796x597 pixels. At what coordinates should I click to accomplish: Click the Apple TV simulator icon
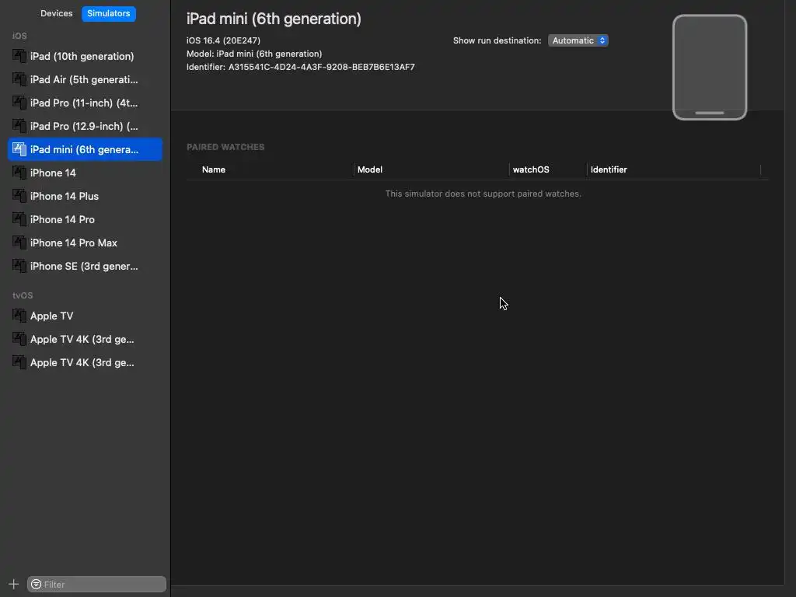19,316
